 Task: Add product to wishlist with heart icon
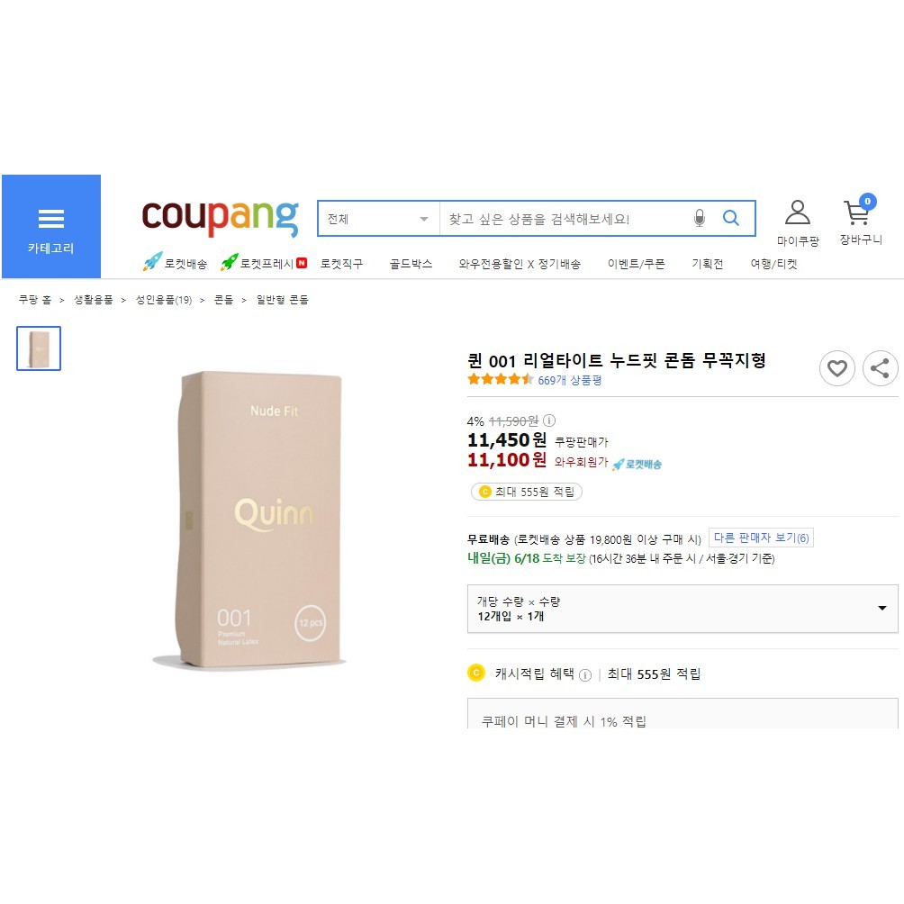pyautogui.click(x=836, y=368)
